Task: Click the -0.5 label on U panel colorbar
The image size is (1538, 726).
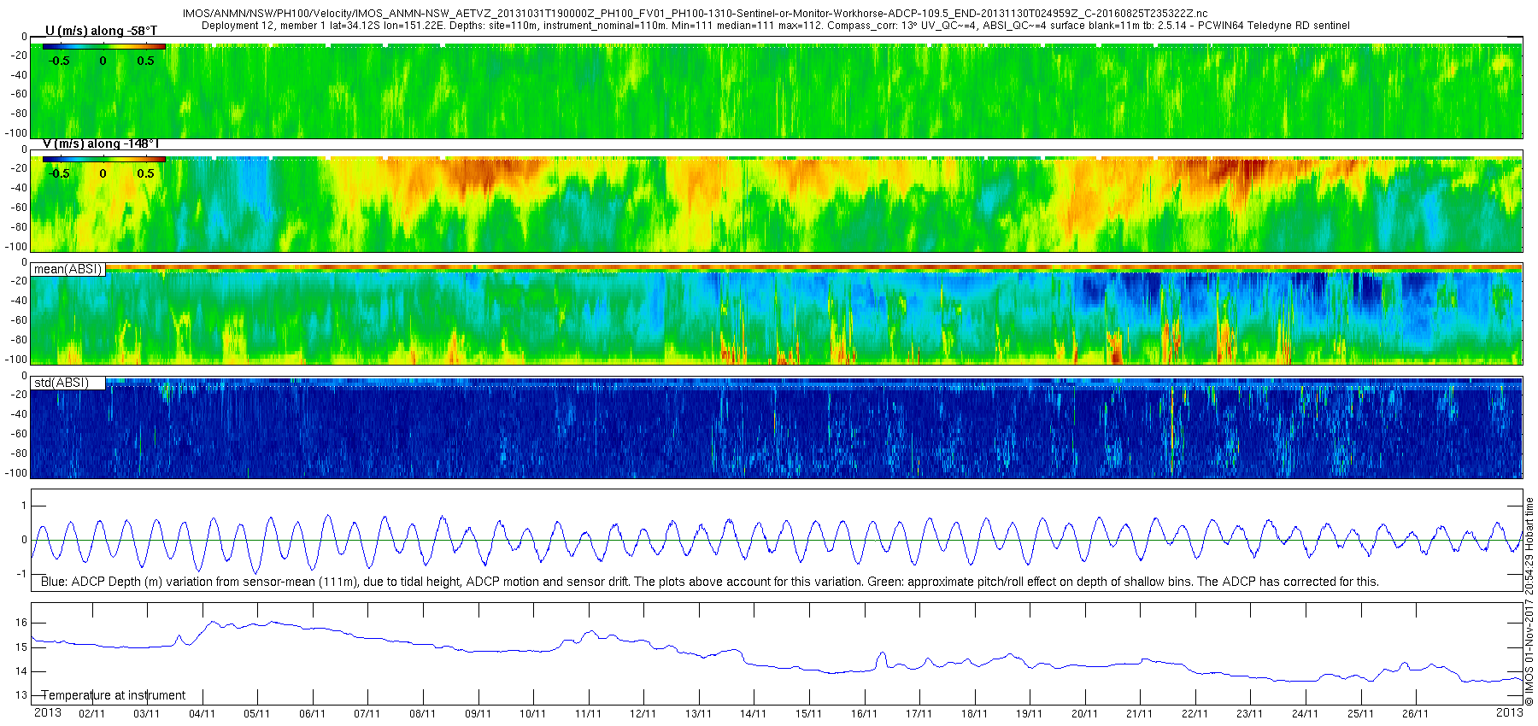Action: coord(59,61)
